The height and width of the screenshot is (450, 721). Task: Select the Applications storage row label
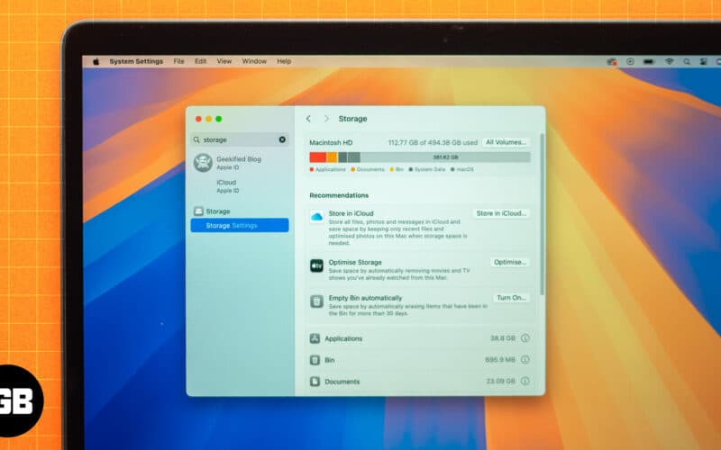[x=343, y=338]
